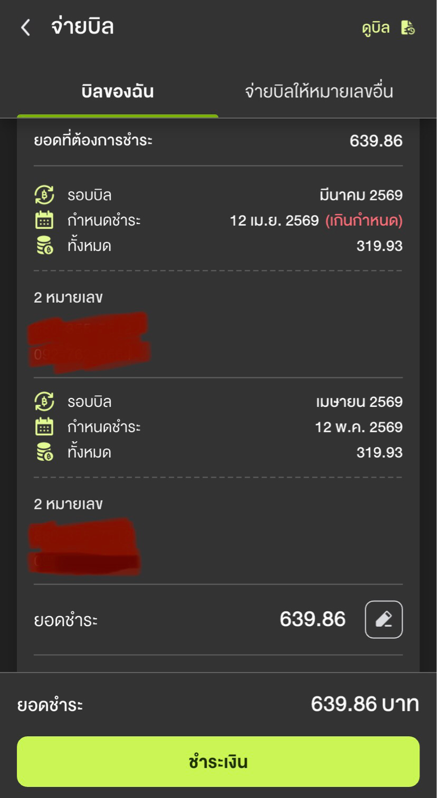Tap the red เกินกำหนด overdue label
The image size is (437, 798).
tap(364, 220)
